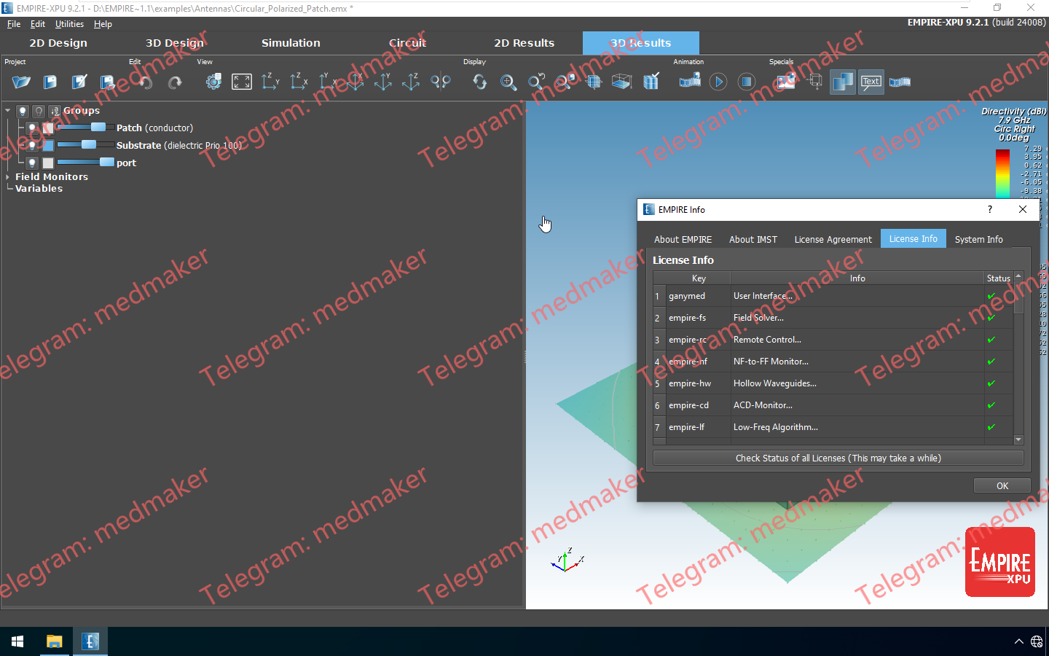Toggle the Text label display button
1049x656 pixels.
click(x=871, y=82)
